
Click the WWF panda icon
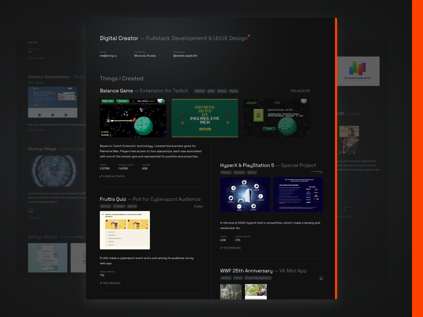point(321,278)
